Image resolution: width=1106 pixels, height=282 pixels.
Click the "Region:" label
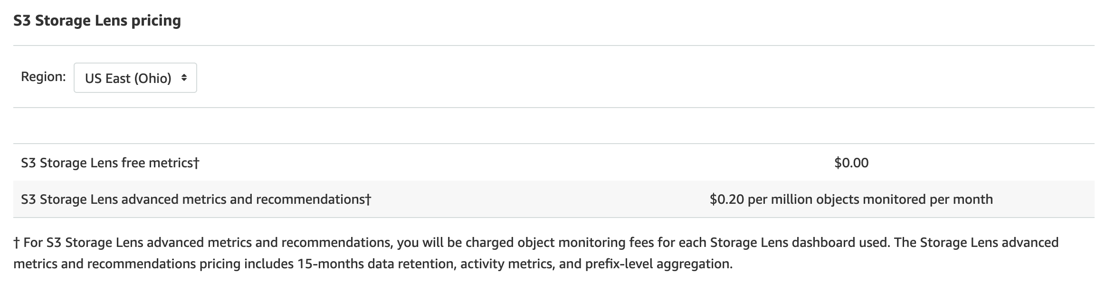(43, 77)
